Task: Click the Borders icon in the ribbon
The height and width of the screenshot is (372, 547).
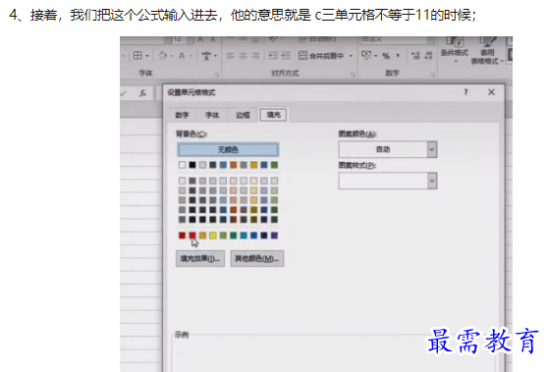Action: [137, 55]
